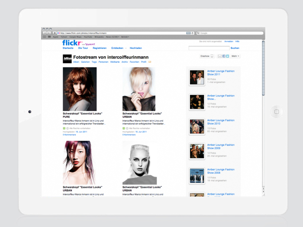Open the red-haired PURE photo thumbnail
This screenshot has height=227, width=303.
pyautogui.click(x=80, y=89)
